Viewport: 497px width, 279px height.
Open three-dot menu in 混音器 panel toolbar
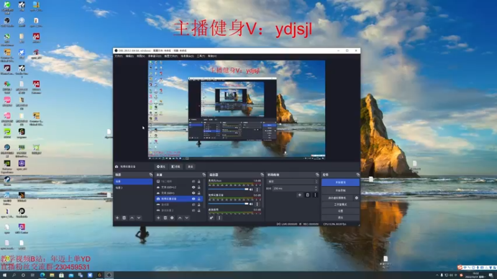[x=219, y=218]
